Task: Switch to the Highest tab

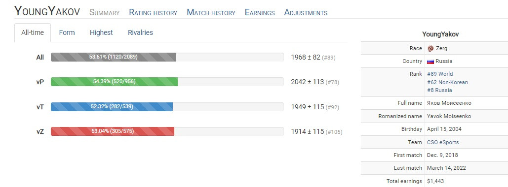Action: pos(101,32)
